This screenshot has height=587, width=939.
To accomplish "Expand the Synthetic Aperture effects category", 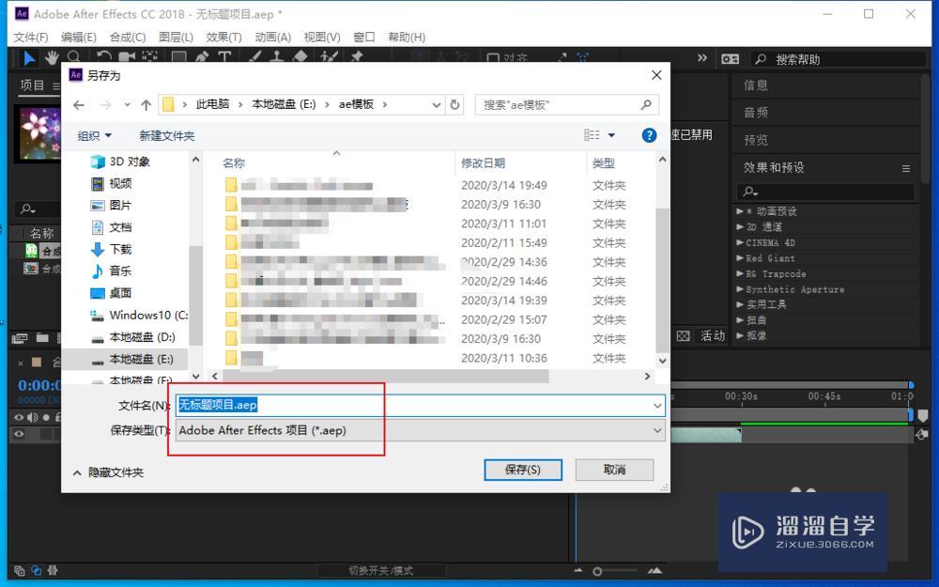I will click(740, 289).
